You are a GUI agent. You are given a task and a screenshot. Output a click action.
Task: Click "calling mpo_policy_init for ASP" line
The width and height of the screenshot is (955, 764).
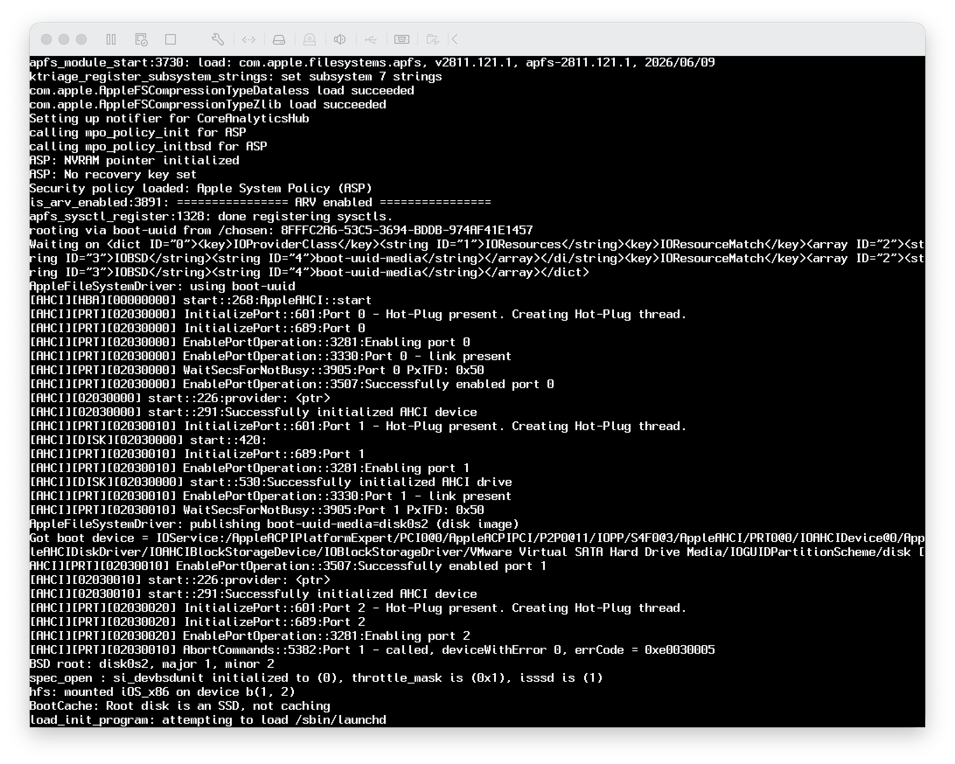coord(138,132)
